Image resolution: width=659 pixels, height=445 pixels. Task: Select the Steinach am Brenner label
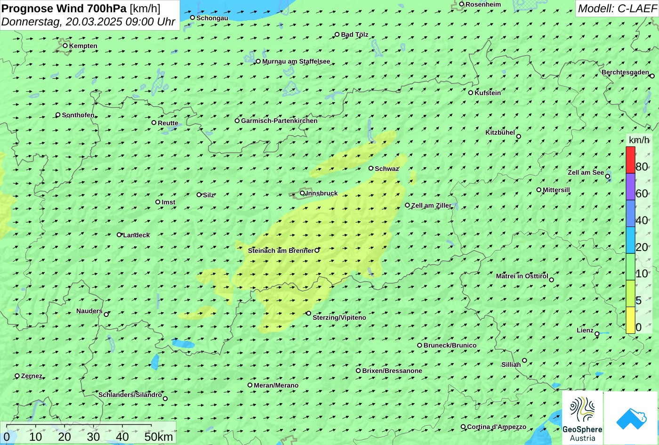tap(281, 251)
